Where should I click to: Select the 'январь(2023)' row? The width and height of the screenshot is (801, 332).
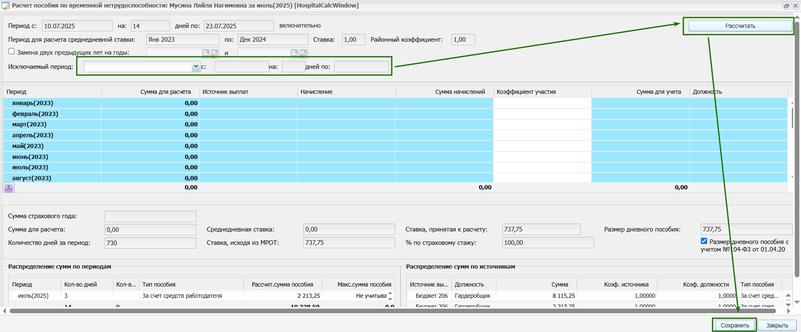(x=395, y=103)
